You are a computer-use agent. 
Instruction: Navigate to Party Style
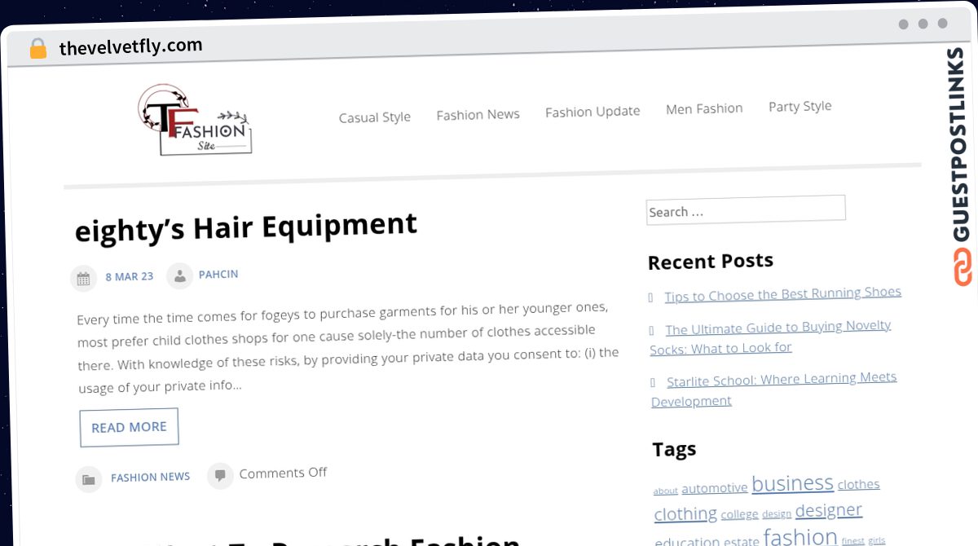click(x=800, y=106)
